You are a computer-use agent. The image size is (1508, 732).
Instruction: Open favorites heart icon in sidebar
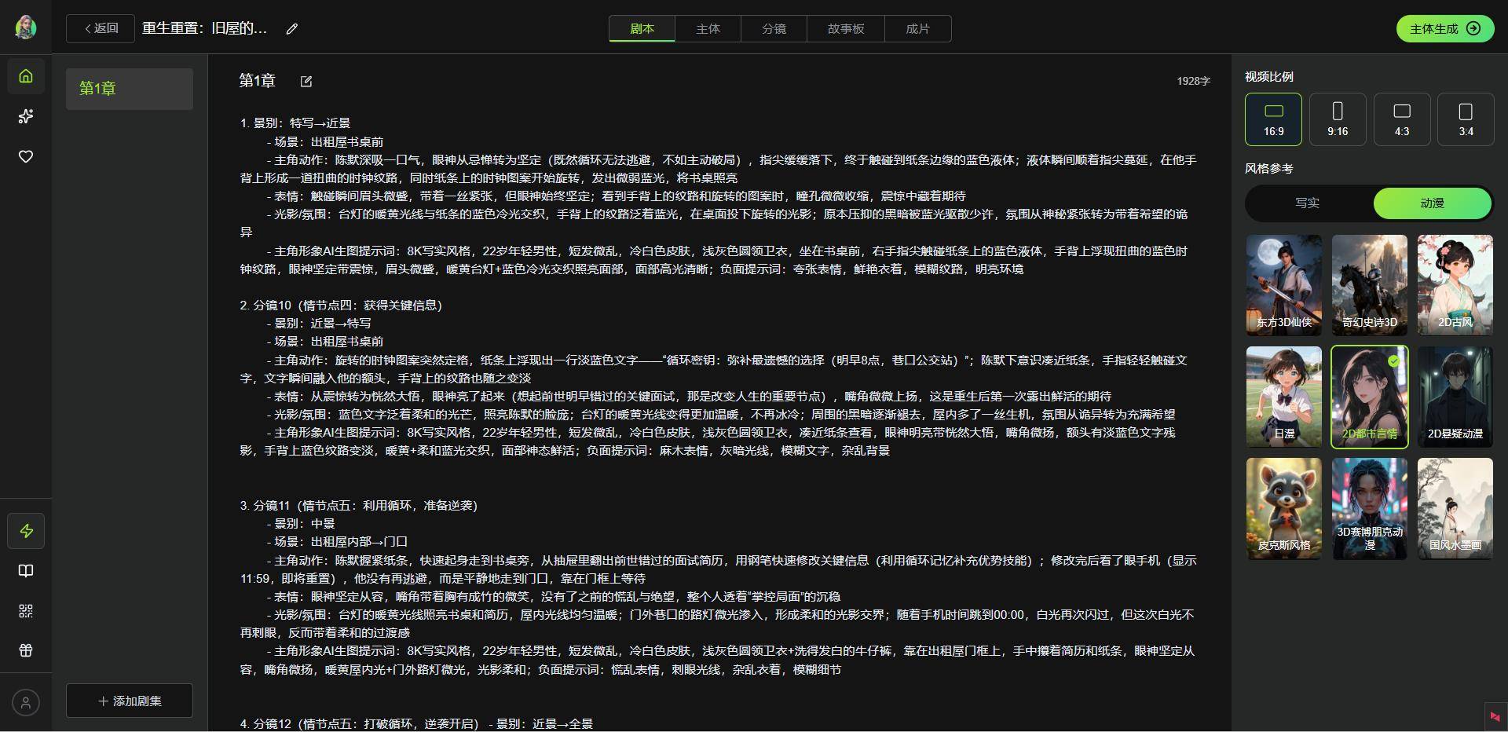(26, 156)
